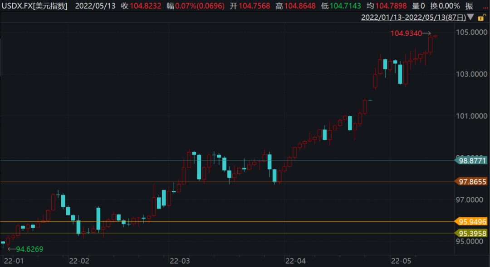This screenshot has width=490, height=267.
Task: Select the brown 97.8655 price line tag
Action: pos(471,181)
